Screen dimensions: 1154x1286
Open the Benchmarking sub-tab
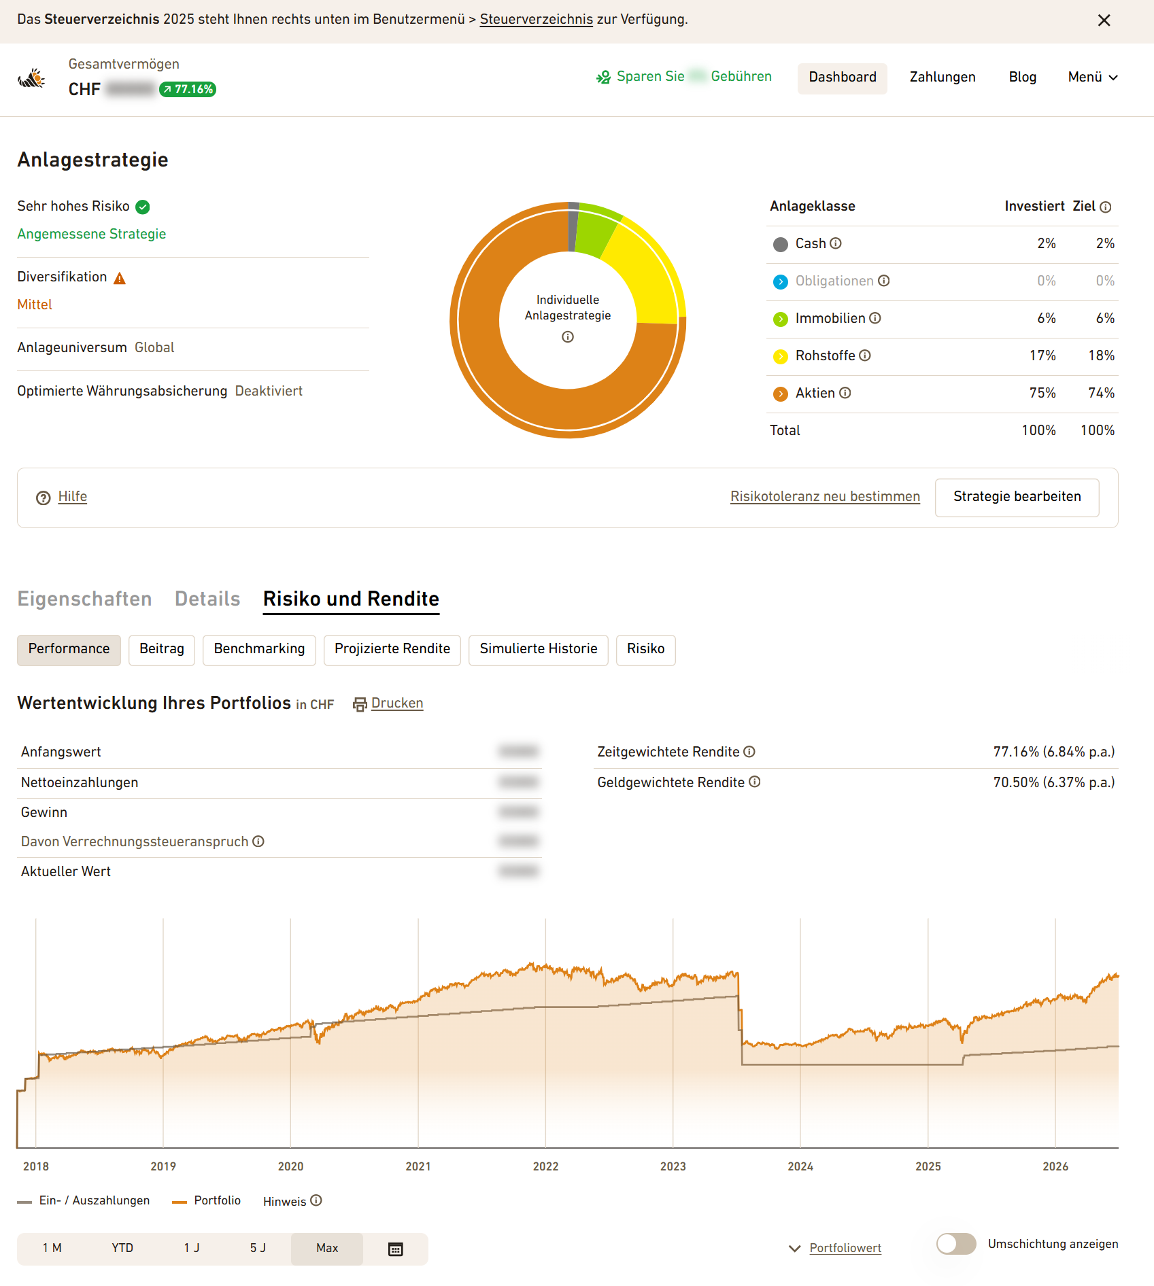pos(259,649)
